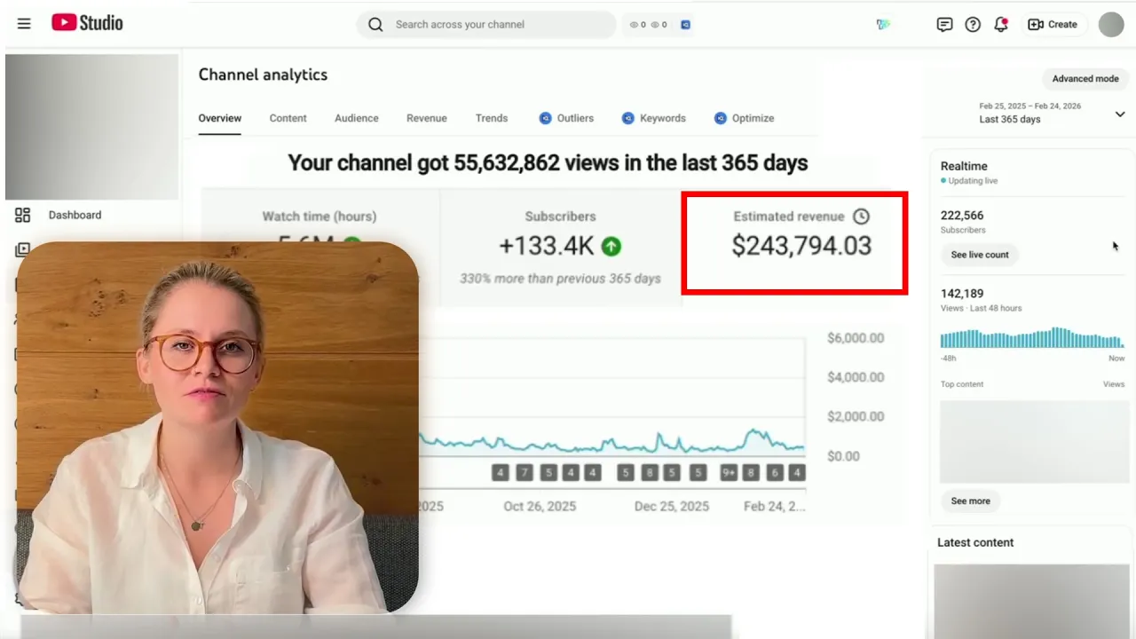This screenshot has width=1136, height=639.
Task: Click See more in the Realtime card
Action: 970,501
